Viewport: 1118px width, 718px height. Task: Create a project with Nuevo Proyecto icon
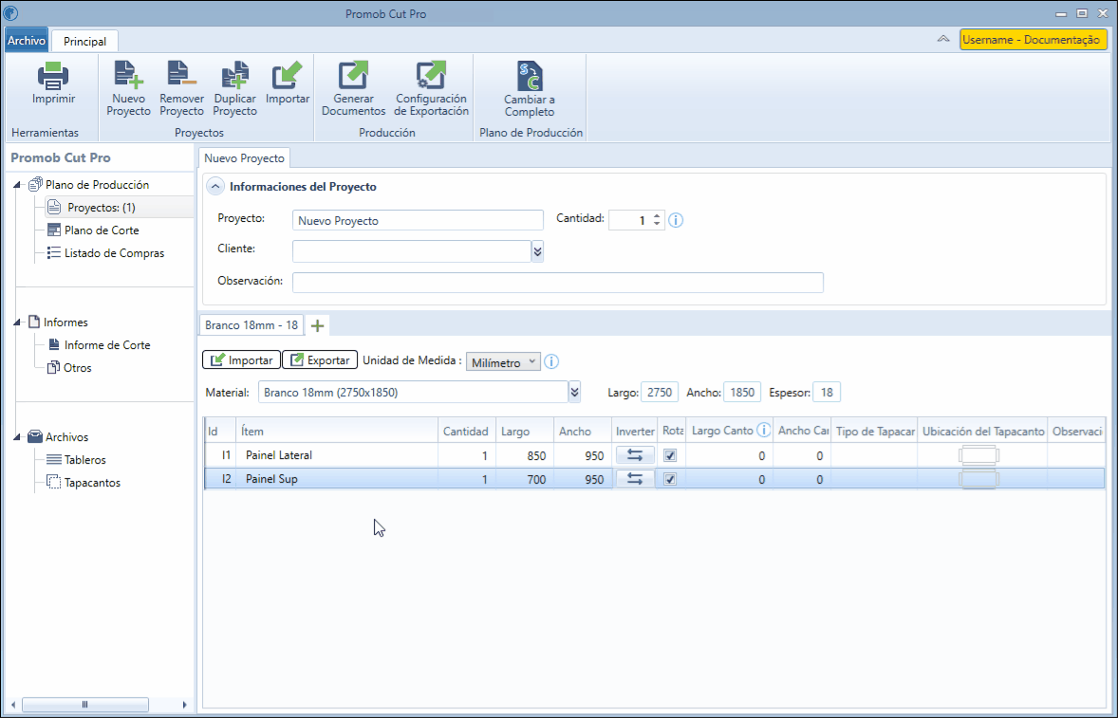[x=128, y=76]
